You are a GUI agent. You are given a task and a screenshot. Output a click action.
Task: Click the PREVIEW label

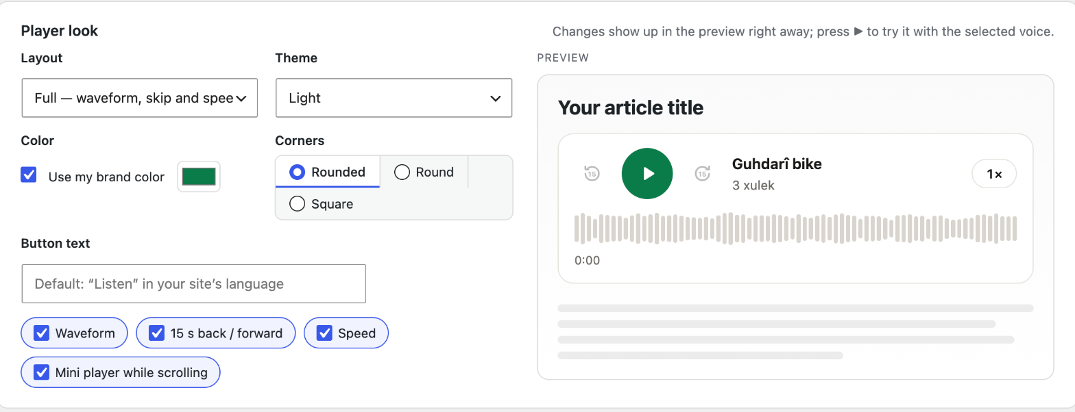pos(563,58)
